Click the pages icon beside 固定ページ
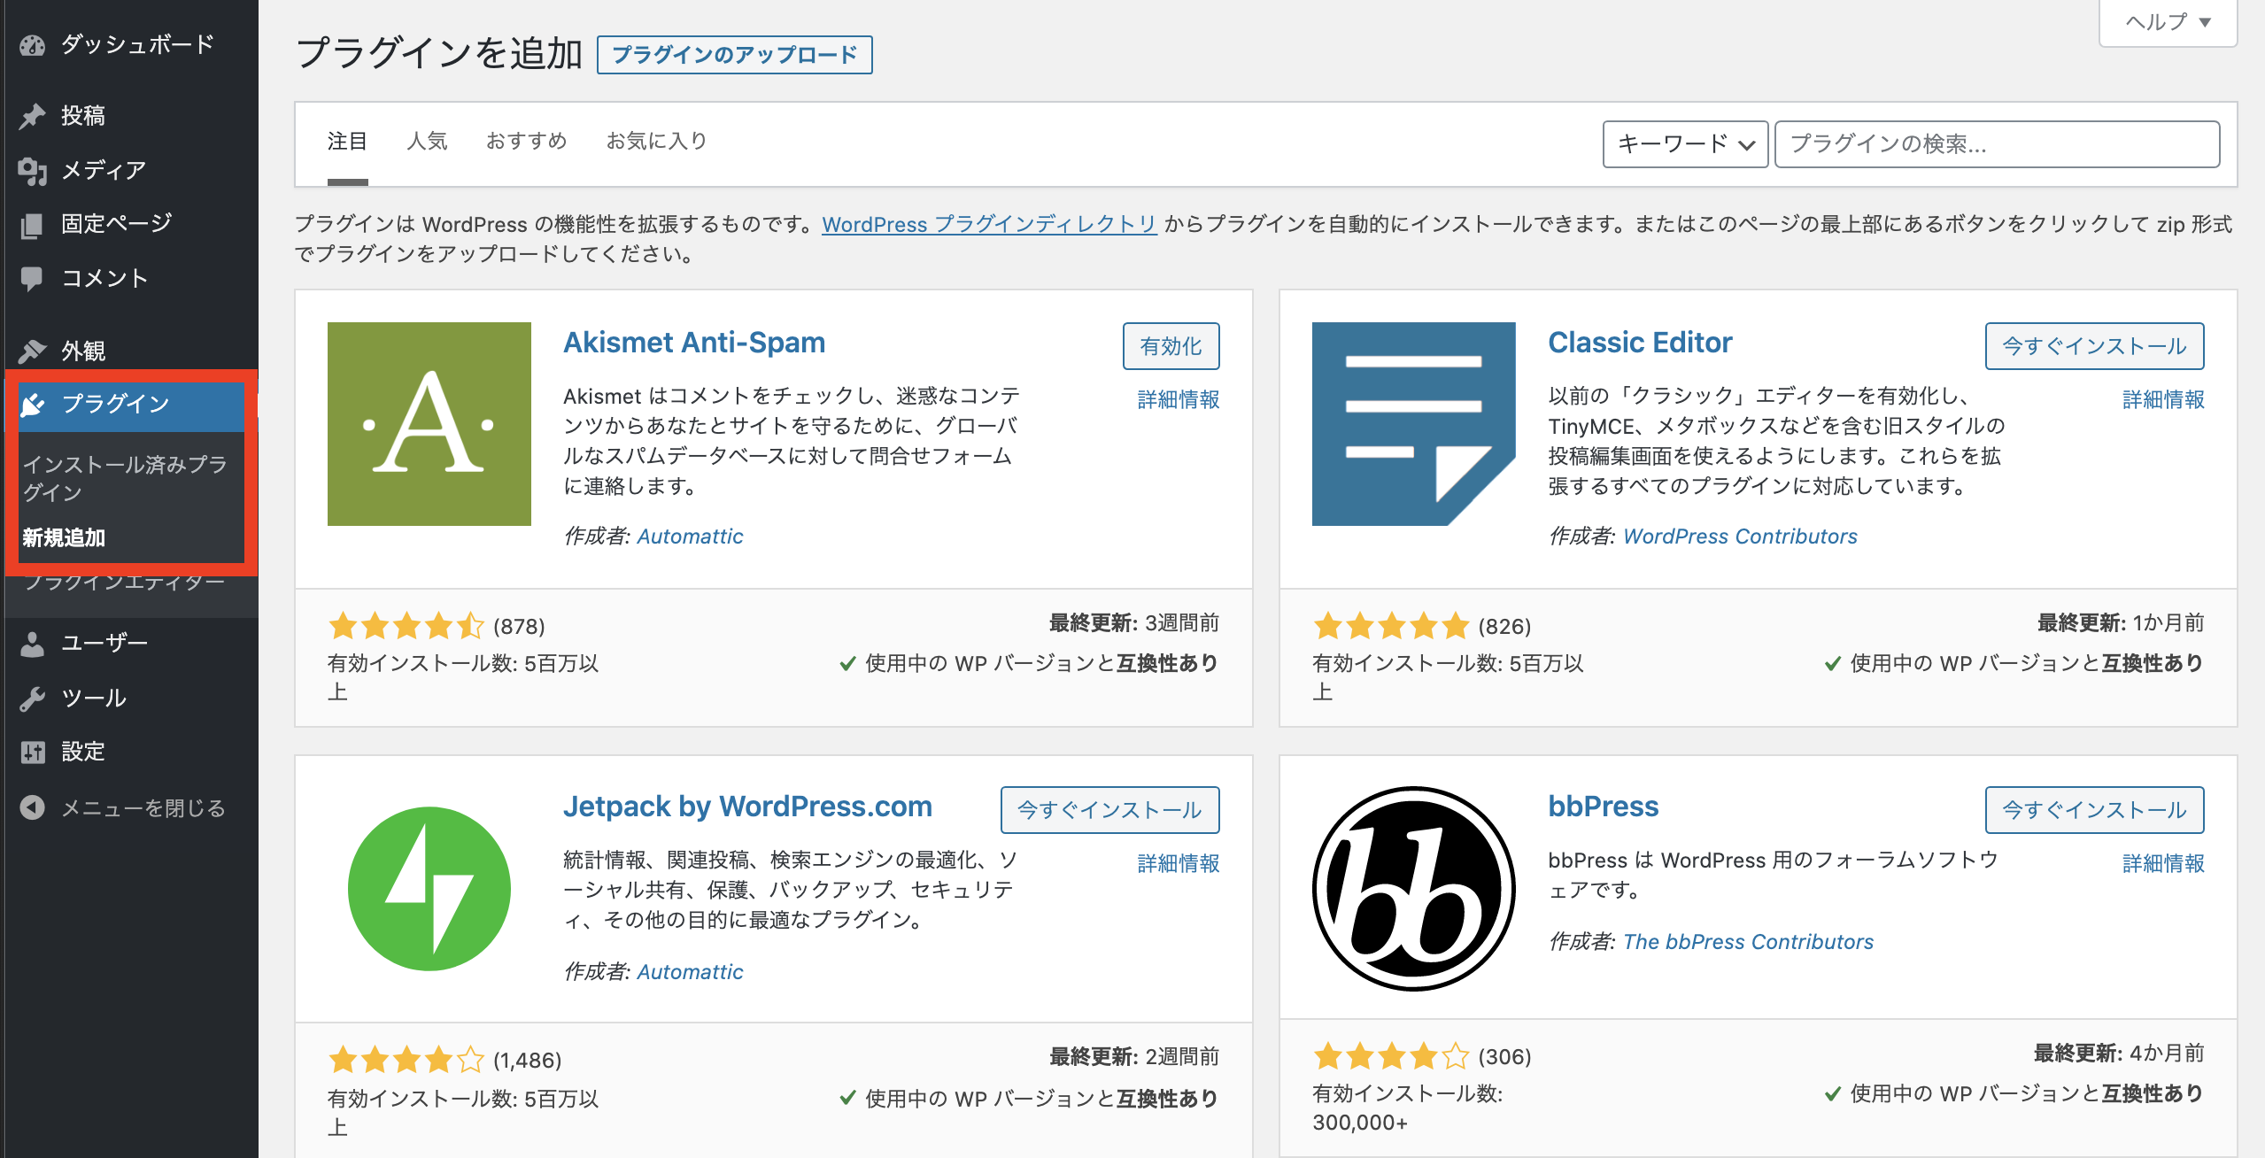Image resolution: width=2265 pixels, height=1158 pixels. (33, 225)
